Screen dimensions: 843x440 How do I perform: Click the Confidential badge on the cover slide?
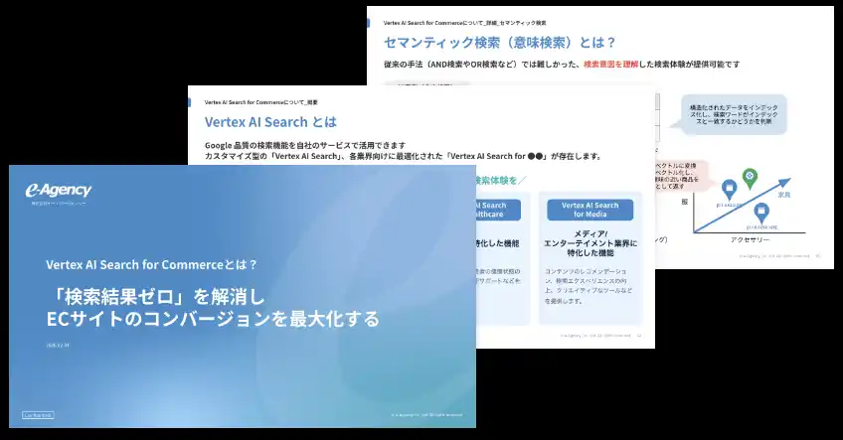(38, 415)
